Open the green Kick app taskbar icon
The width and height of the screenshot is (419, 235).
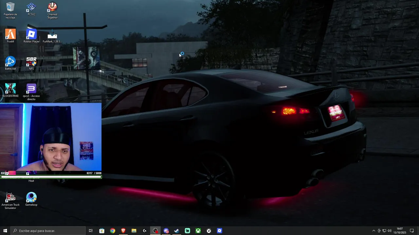(x=188, y=231)
